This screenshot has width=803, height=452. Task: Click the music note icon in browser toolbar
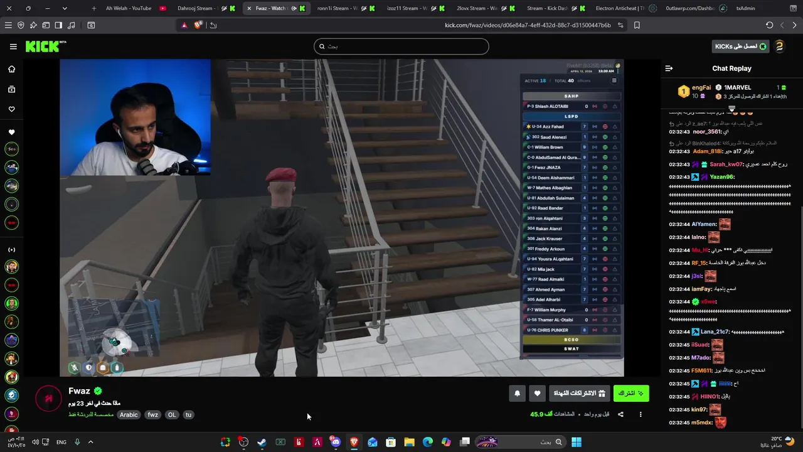click(x=71, y=25)
